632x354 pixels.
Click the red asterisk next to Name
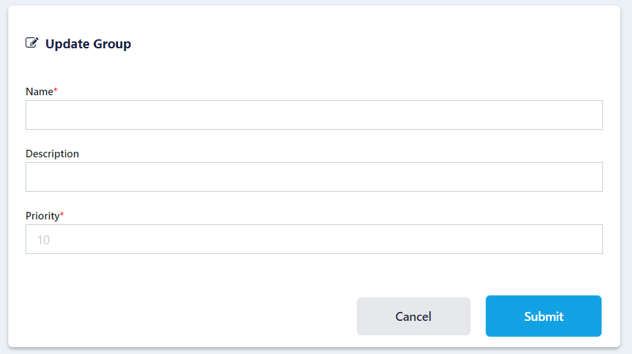[x=56, y=90]
